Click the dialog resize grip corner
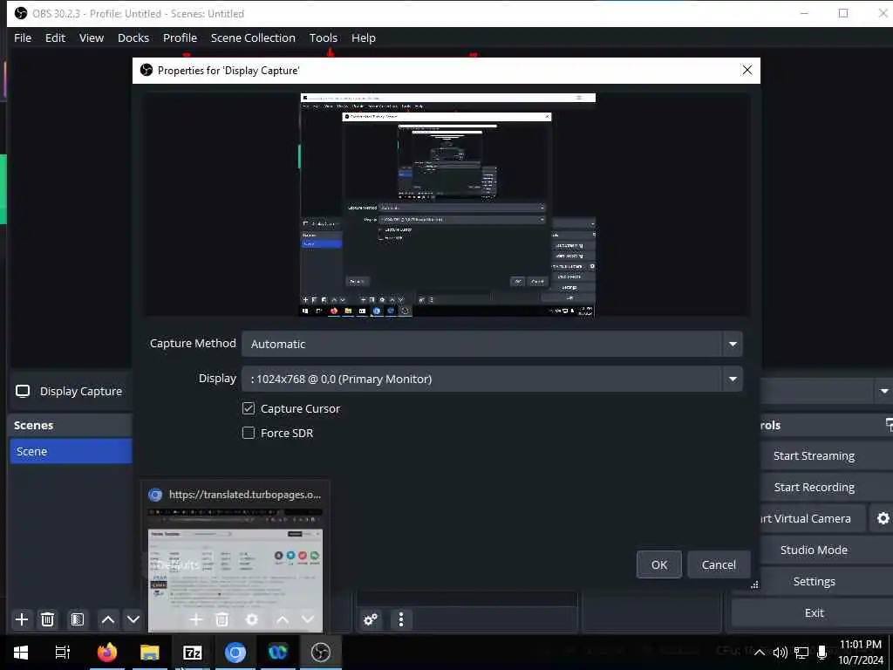The width and height of the screenshot is (893, 670). pos(754,585)
